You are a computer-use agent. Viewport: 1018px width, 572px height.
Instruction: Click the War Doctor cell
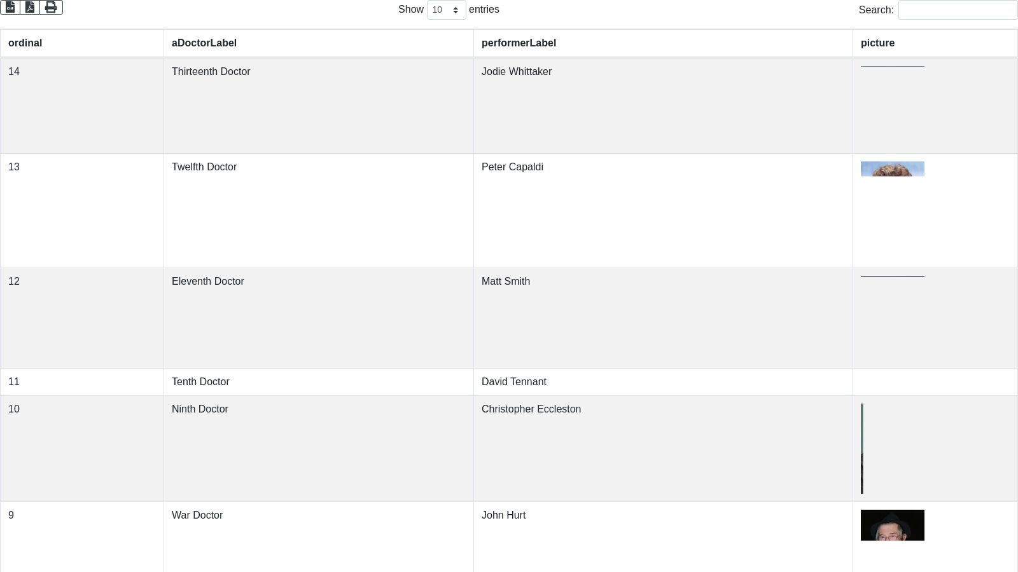pos(197,515)
